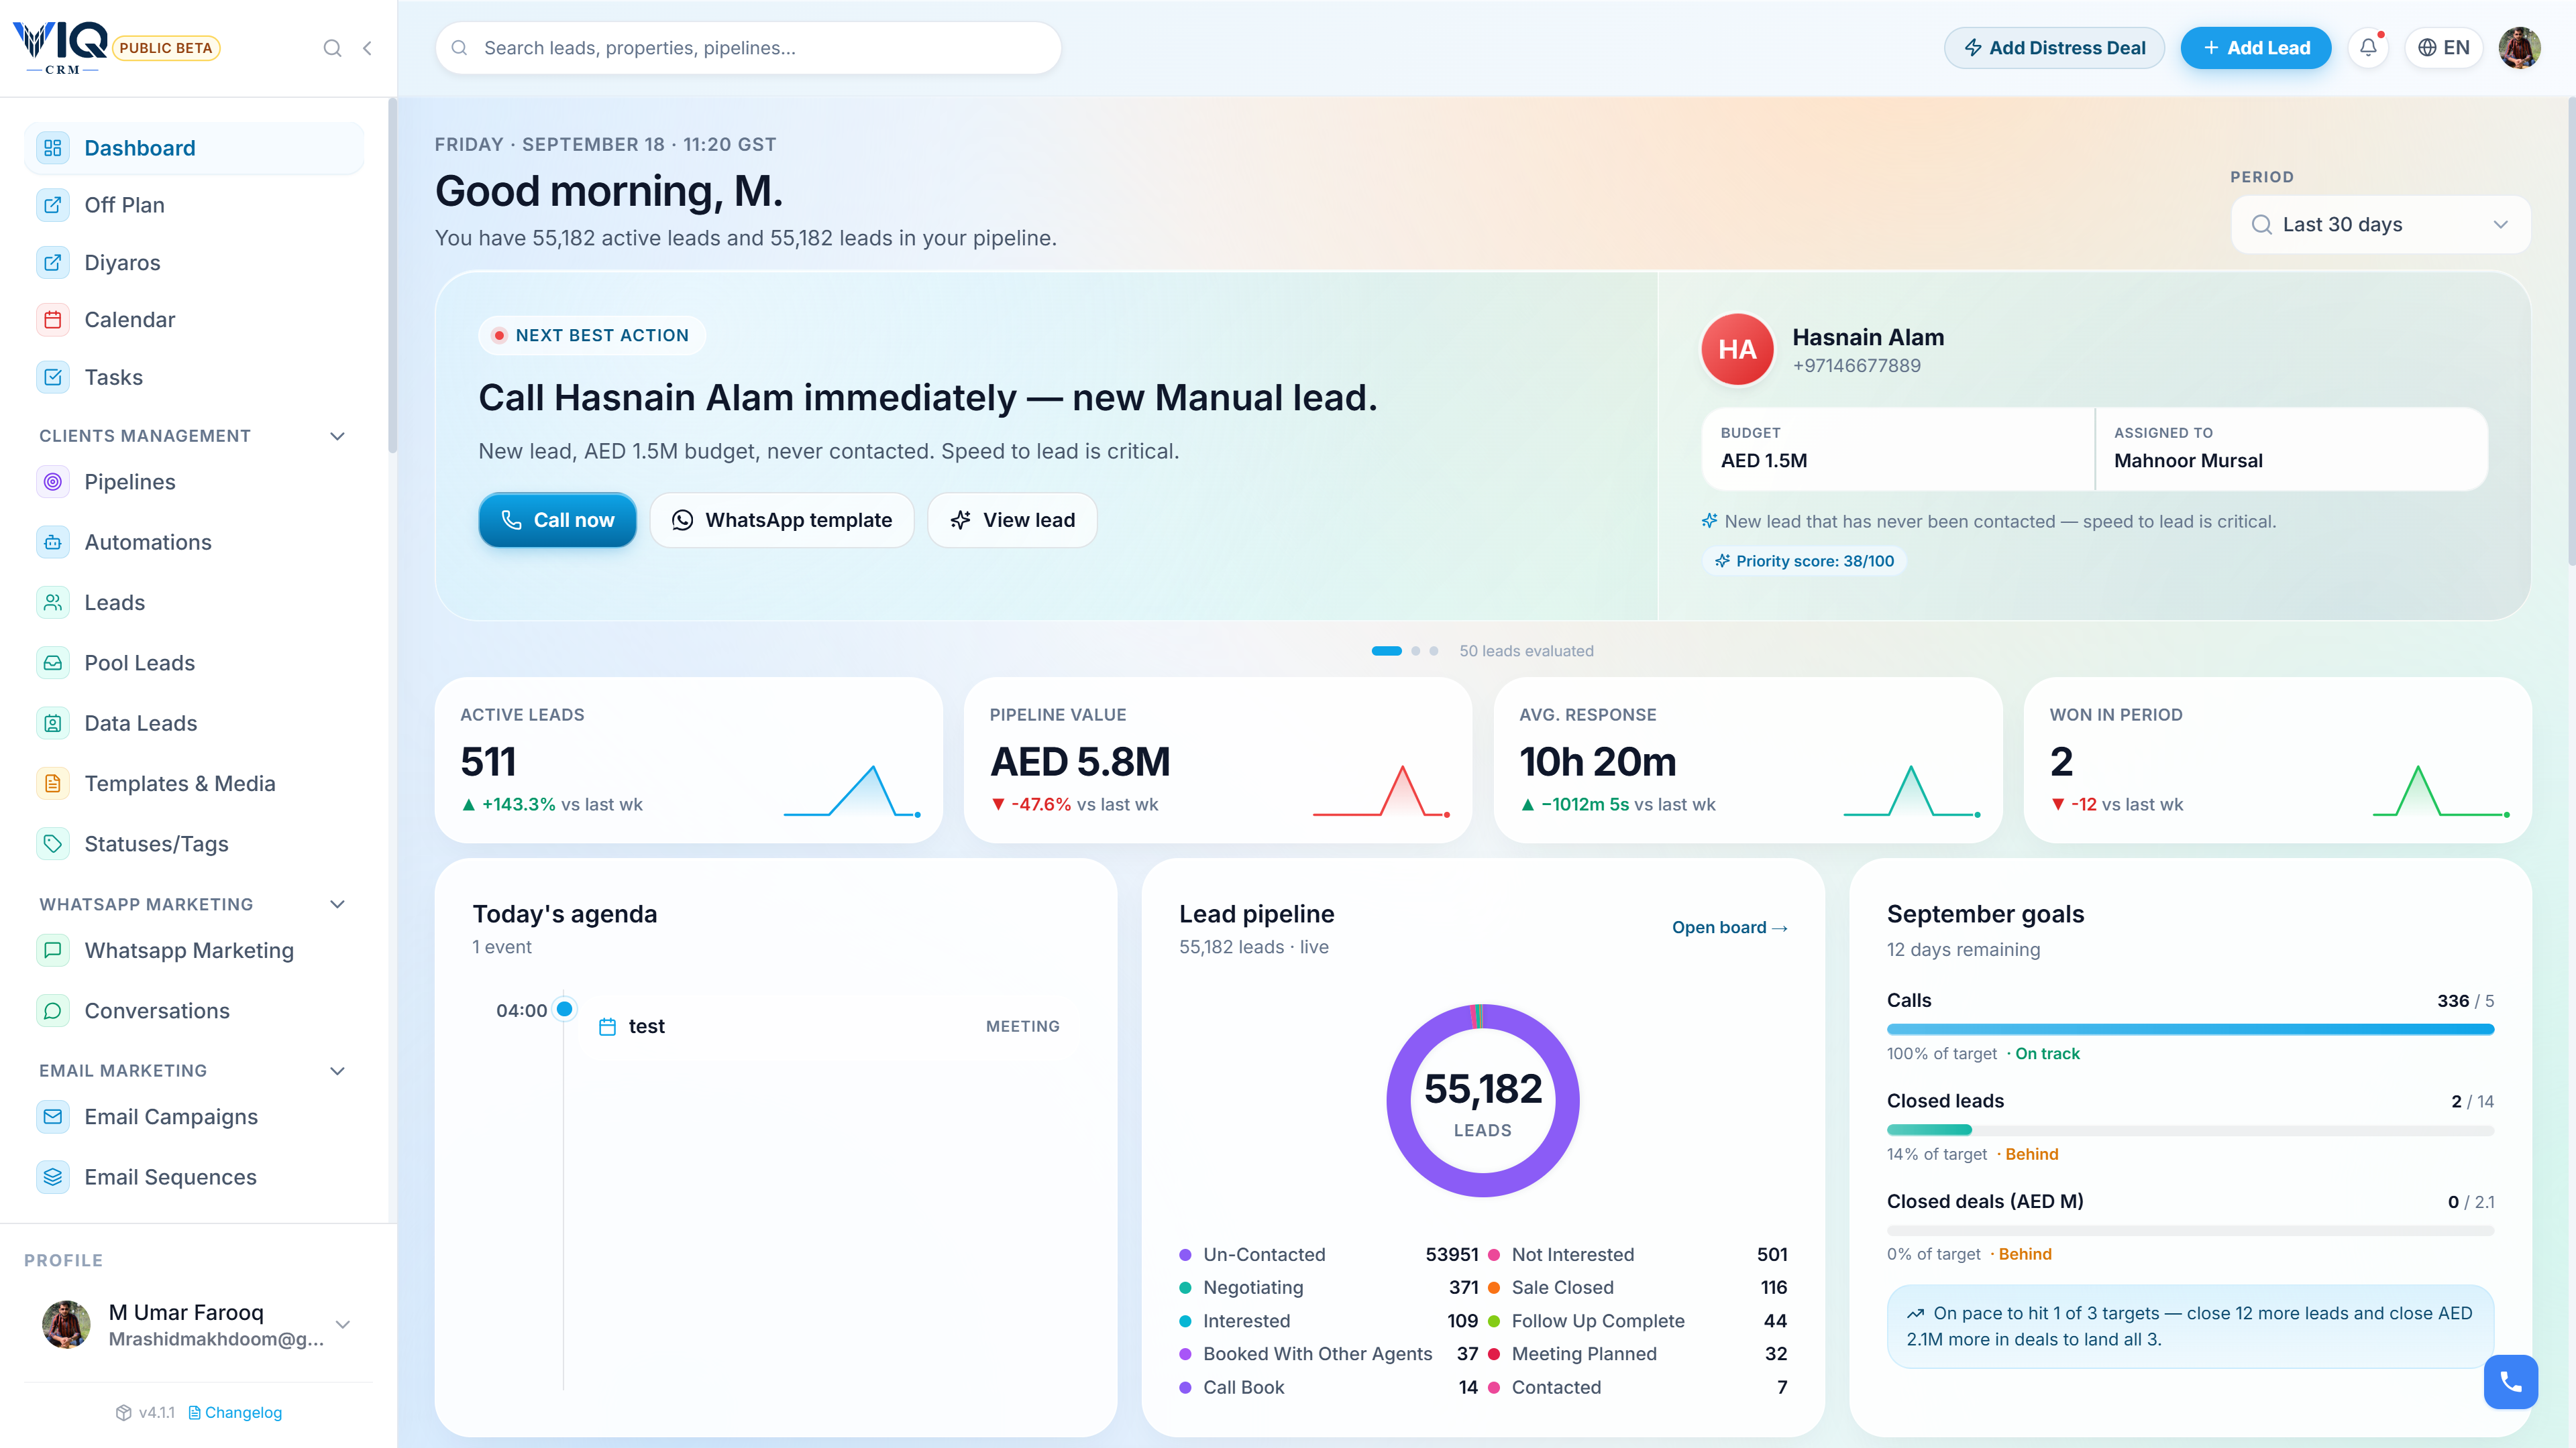Collapse the Email Marketing section
This screenshot has width=2576, height=1448.
(x=337, y=1071)
